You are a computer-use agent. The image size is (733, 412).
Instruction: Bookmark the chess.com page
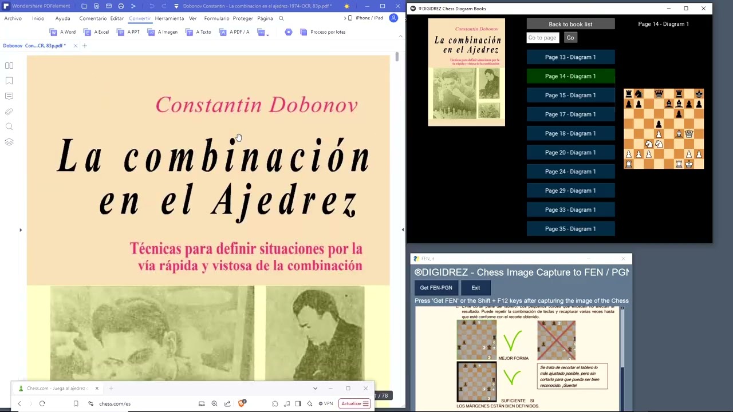(x=76, y=403)
